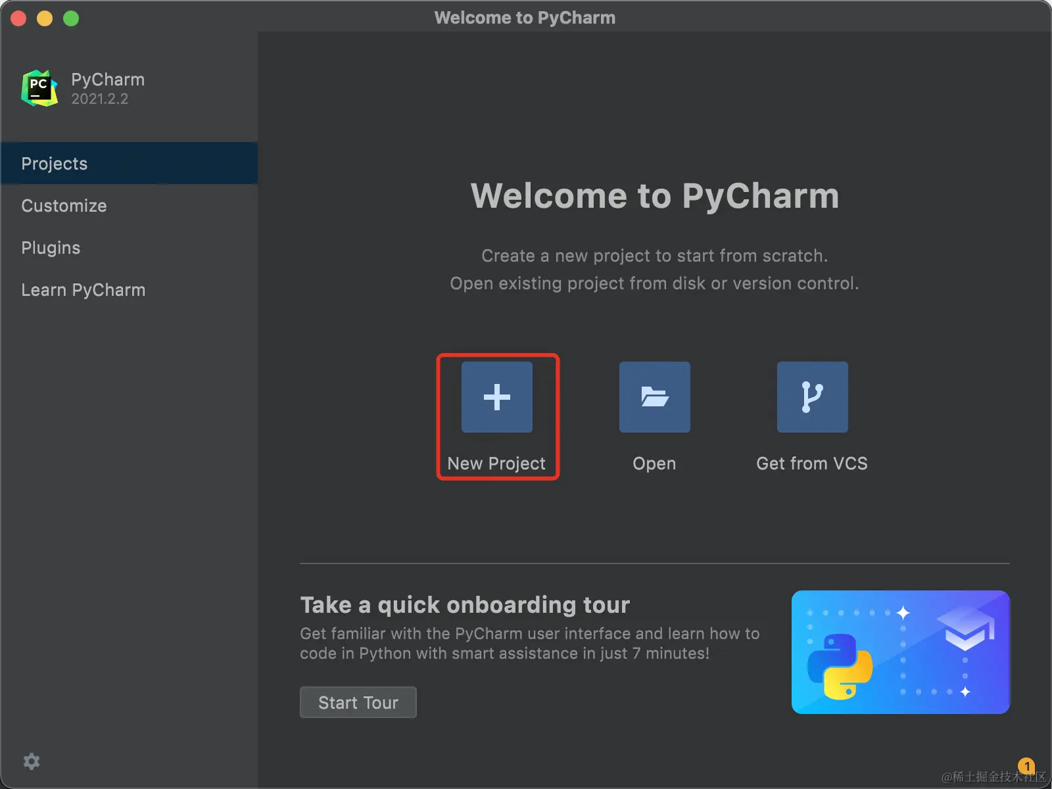Screen dimensions: 1052x789
Task: Click the Start Tour button
Action: click(358, 702)
